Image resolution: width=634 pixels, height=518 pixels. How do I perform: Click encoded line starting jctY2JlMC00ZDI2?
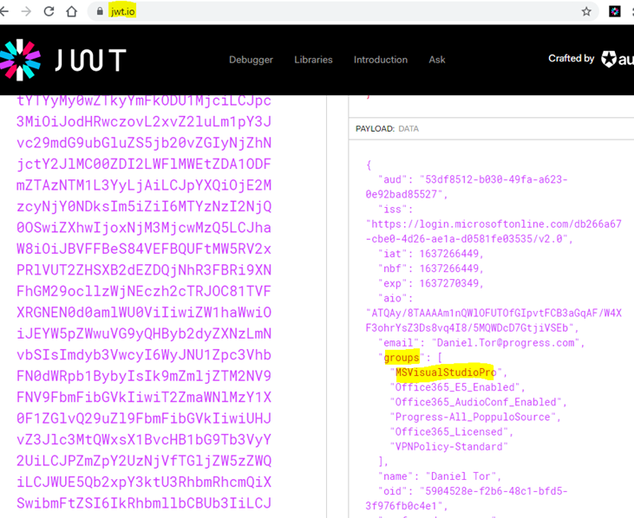pos(144,164)
